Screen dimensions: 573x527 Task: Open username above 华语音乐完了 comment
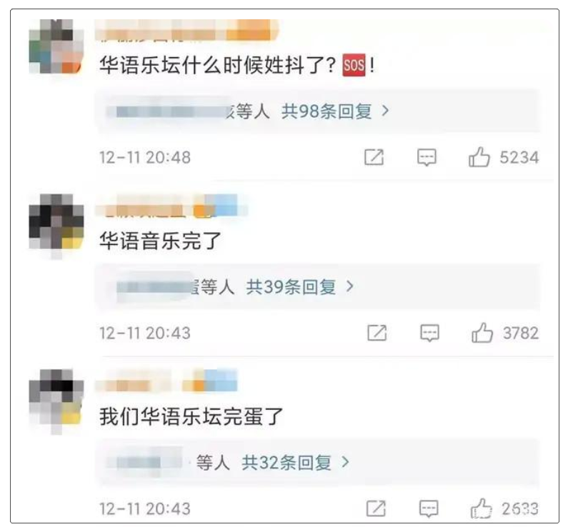171,206
